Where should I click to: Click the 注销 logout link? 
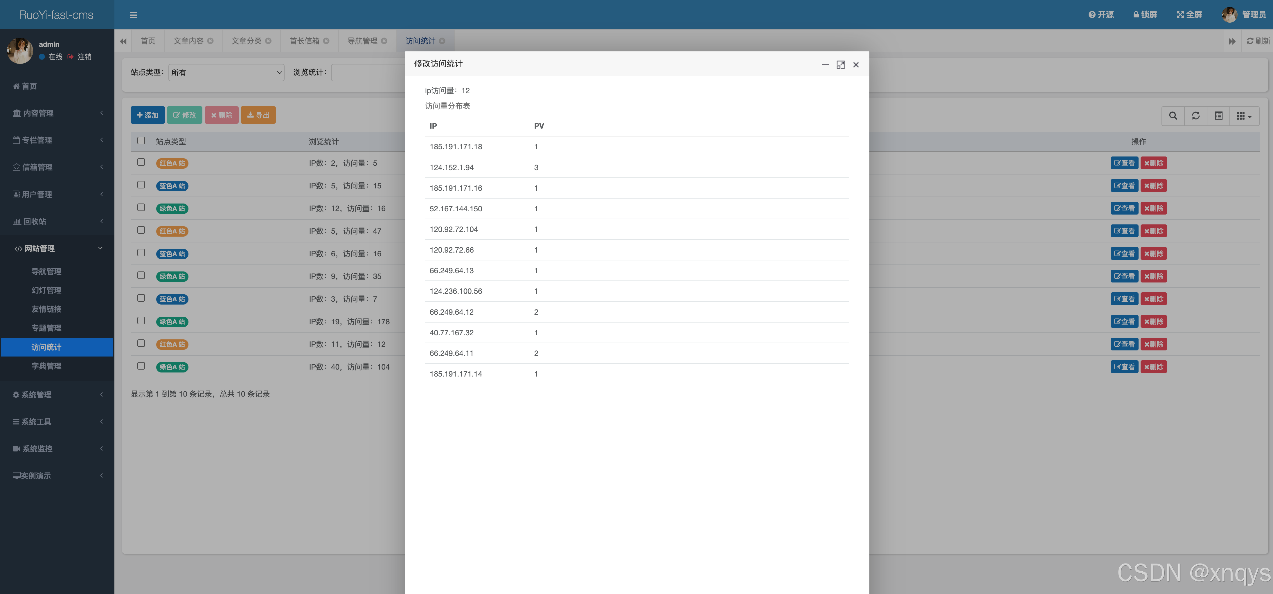tap(84, 57)
